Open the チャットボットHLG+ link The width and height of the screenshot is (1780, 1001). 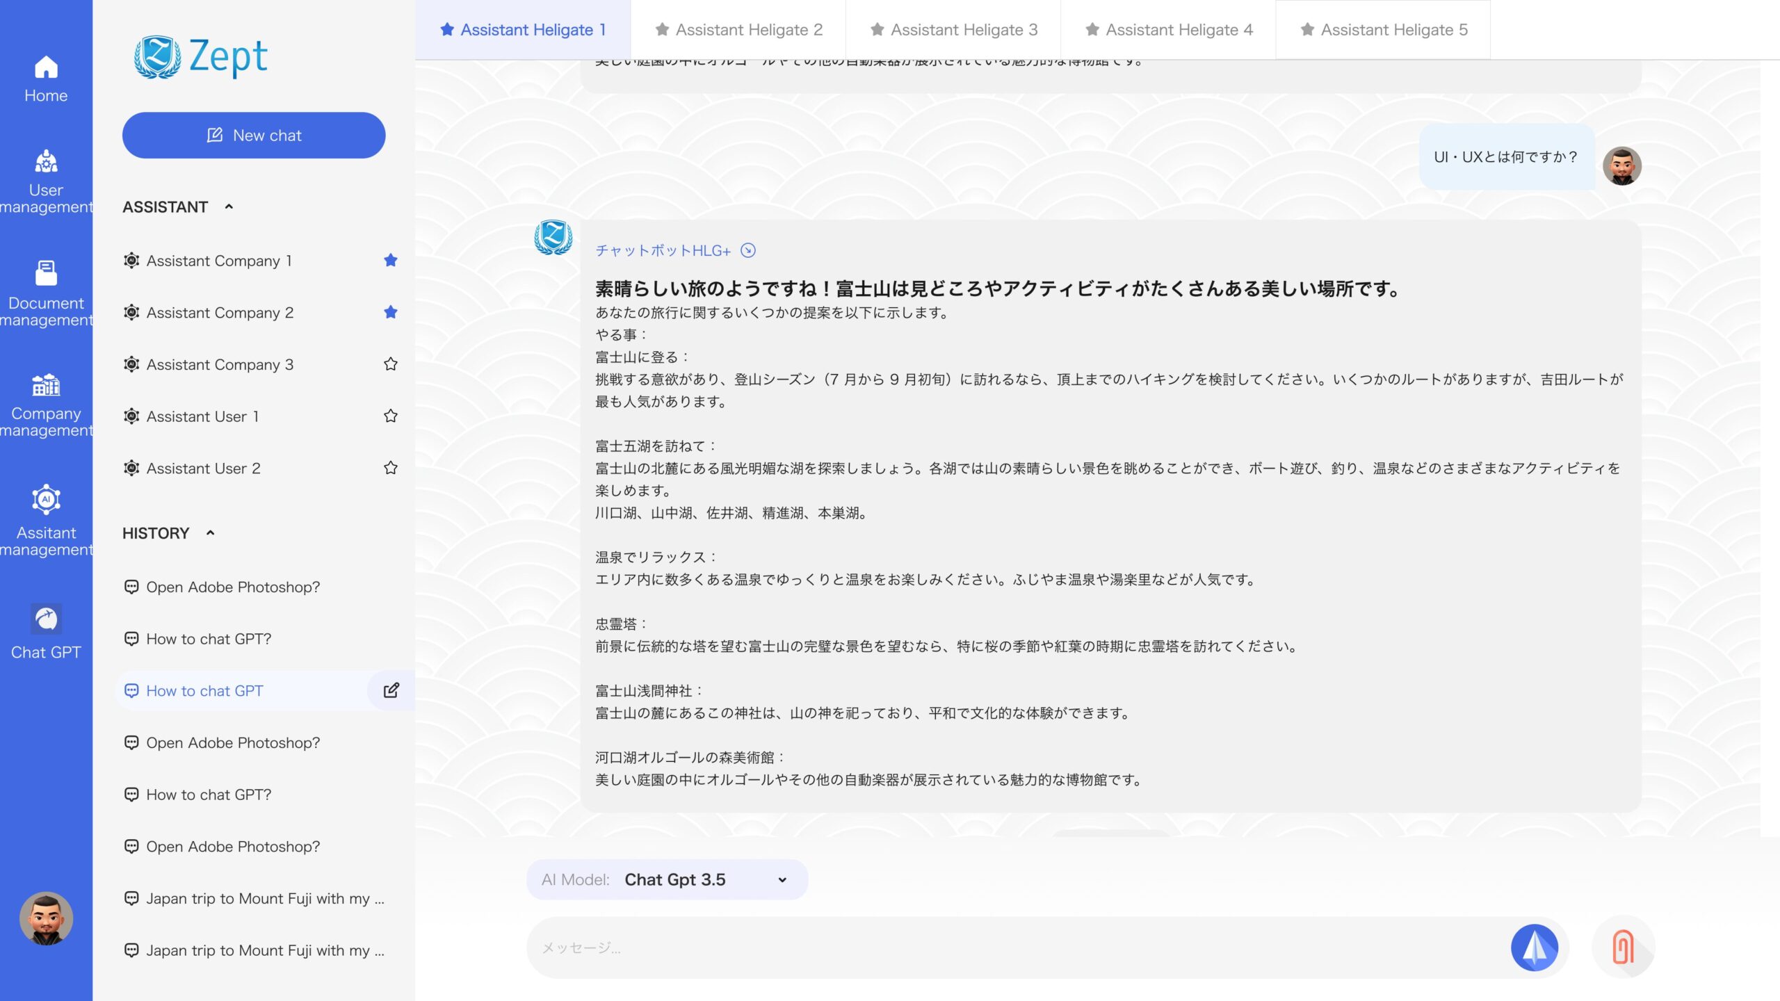point(663,250)
